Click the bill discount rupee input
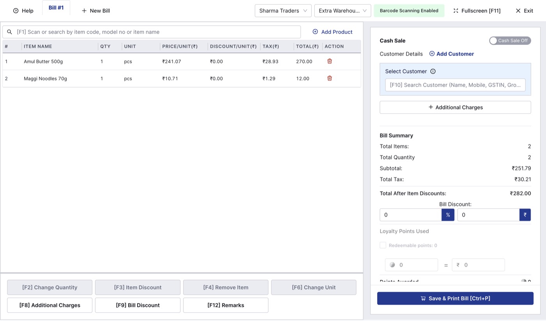Screen dimensions: 546x321 (x=488, y=215)
